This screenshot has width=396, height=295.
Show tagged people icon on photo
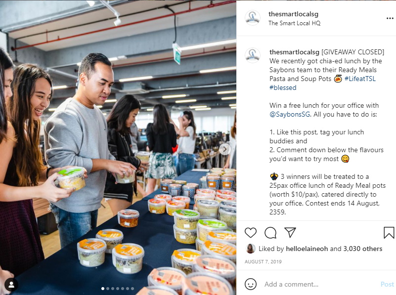point(11,285)
